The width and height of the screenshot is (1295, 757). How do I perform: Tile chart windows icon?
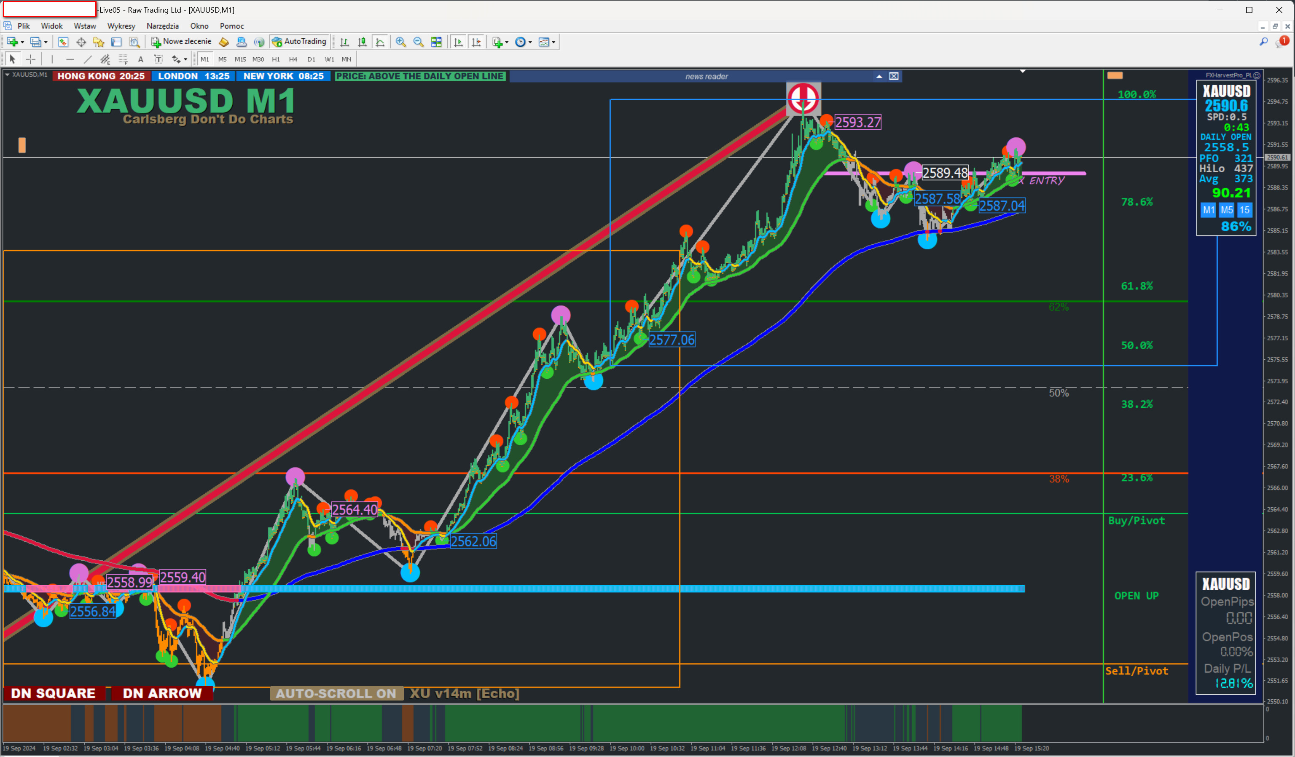pos(436,42)
